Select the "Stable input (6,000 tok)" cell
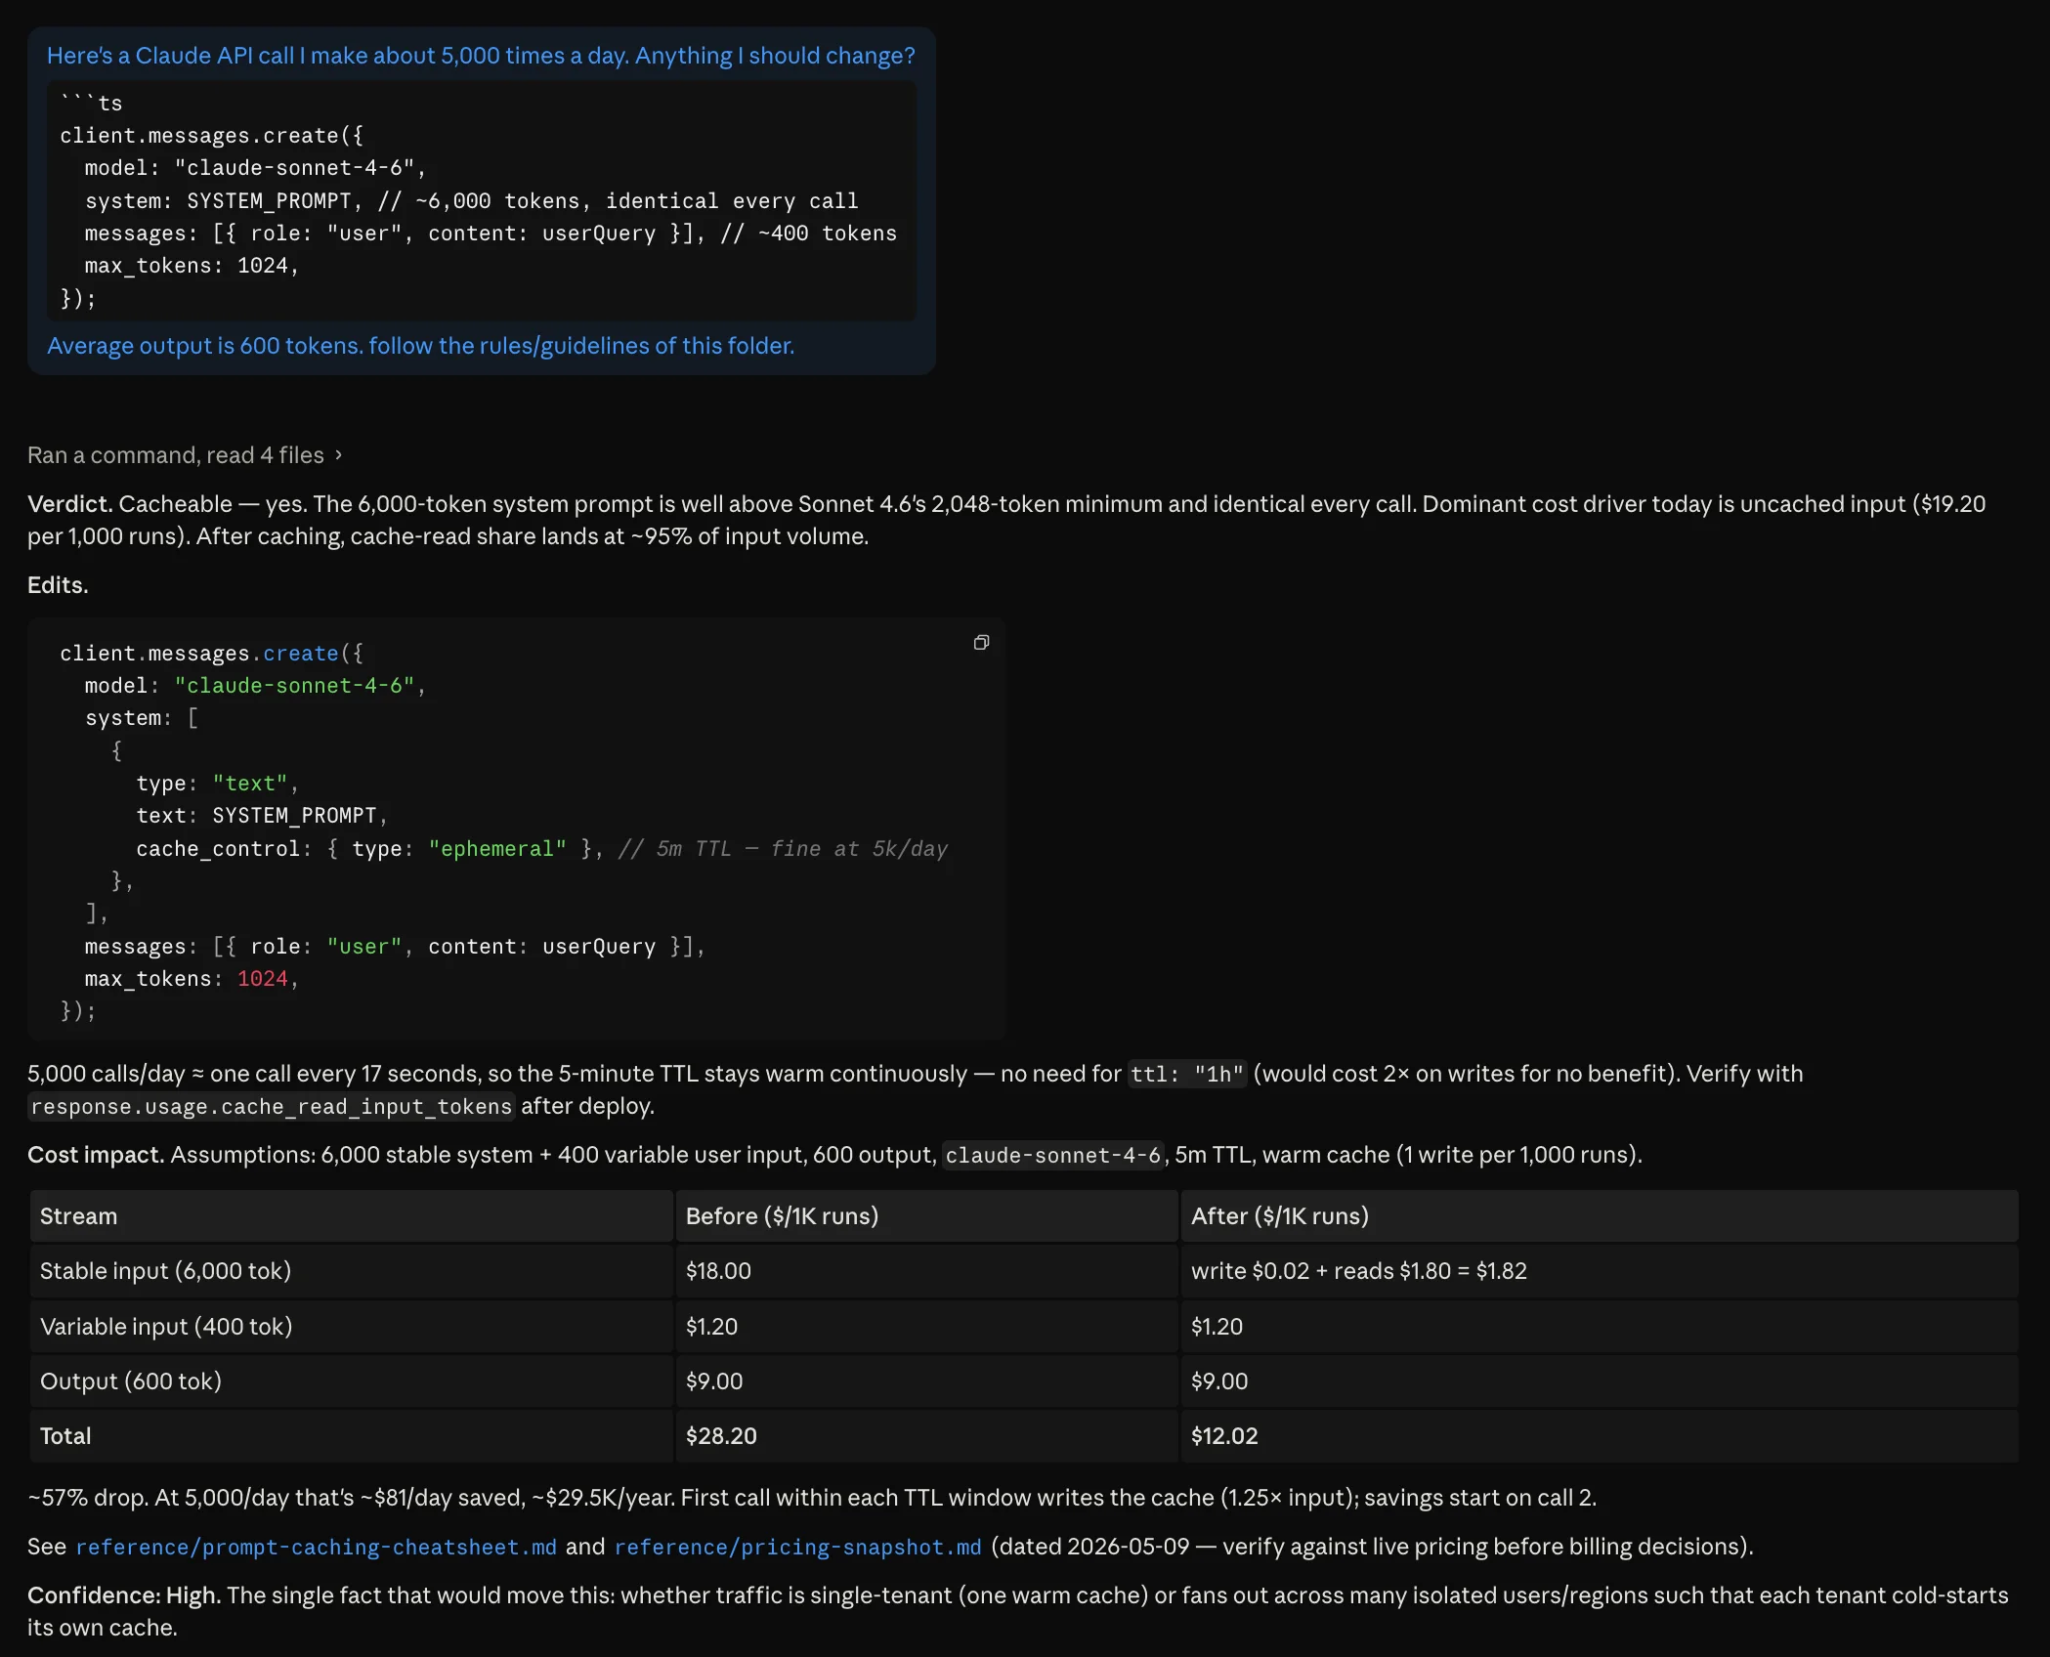 click(x=352, y=1271)
